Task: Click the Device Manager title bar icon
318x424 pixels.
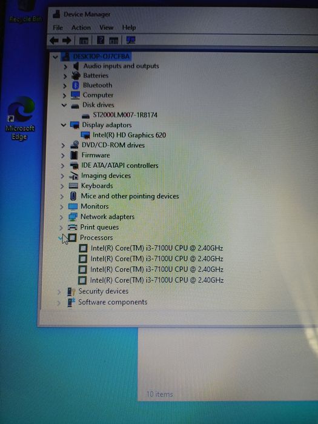Action: click(56, 14)
